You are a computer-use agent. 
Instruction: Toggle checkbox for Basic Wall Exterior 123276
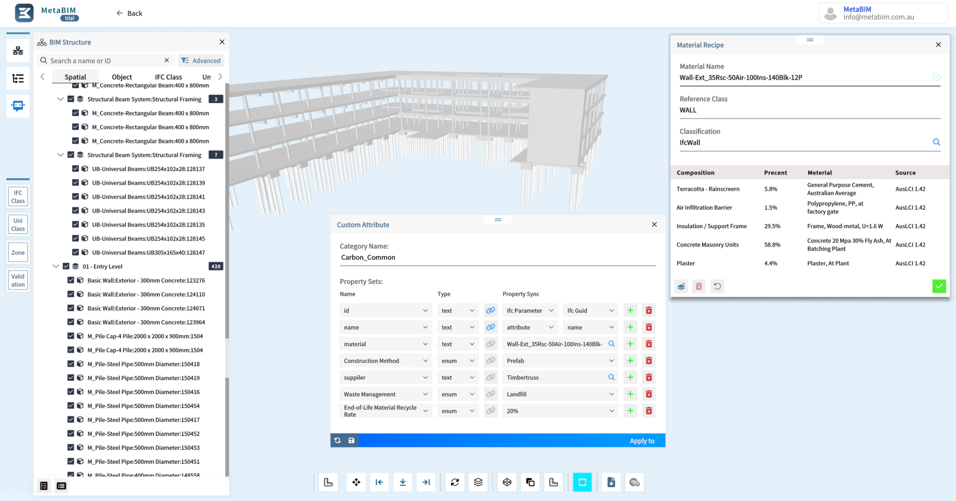click(70, 280)
